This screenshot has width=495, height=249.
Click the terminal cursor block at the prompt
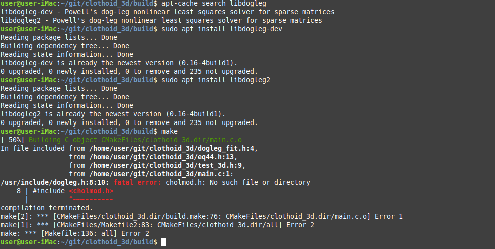click(x=163, y=242)
